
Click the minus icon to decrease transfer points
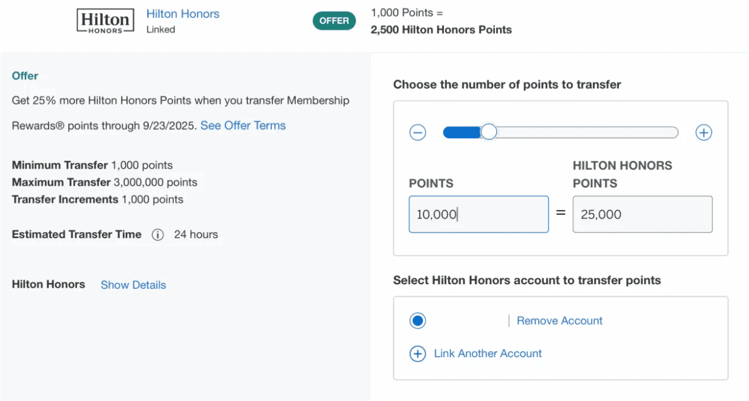click(417, 132)
